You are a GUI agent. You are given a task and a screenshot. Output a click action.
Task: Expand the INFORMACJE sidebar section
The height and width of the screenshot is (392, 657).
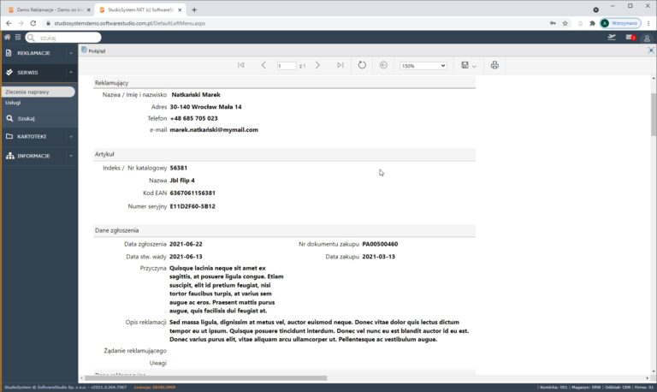coord(38,156)
